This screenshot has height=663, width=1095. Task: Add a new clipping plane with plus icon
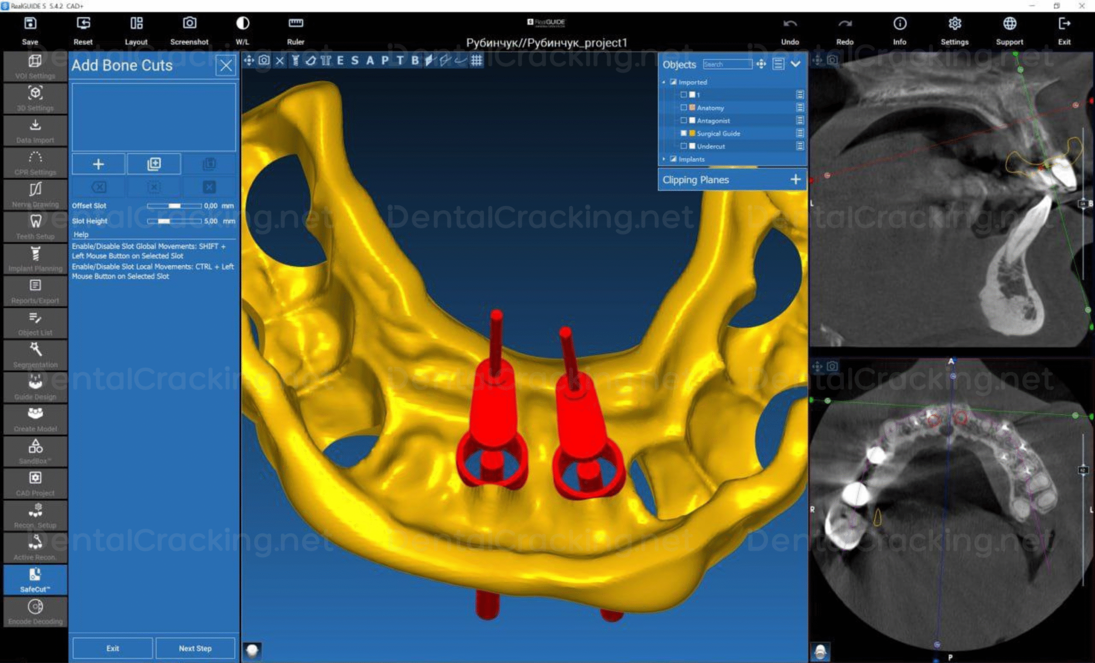(x=796, y=180)
